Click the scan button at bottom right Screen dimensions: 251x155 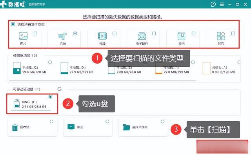click(x=222, y=146)
